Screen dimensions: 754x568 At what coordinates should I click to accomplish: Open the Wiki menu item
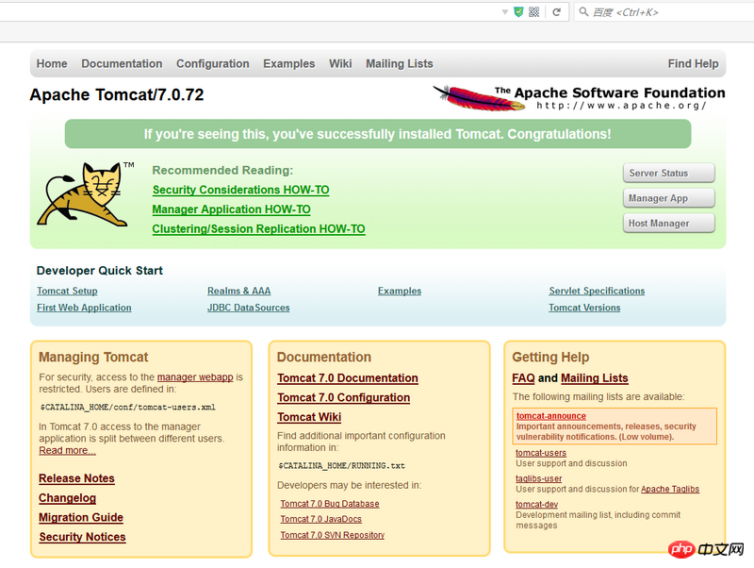[x=340, y=63]
